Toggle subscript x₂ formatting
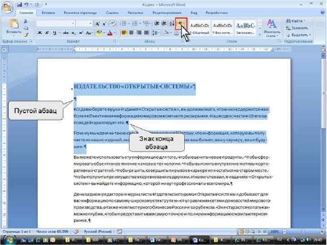Image resolution: width=327 pixels, height=245 pixels. click(74, 33)
